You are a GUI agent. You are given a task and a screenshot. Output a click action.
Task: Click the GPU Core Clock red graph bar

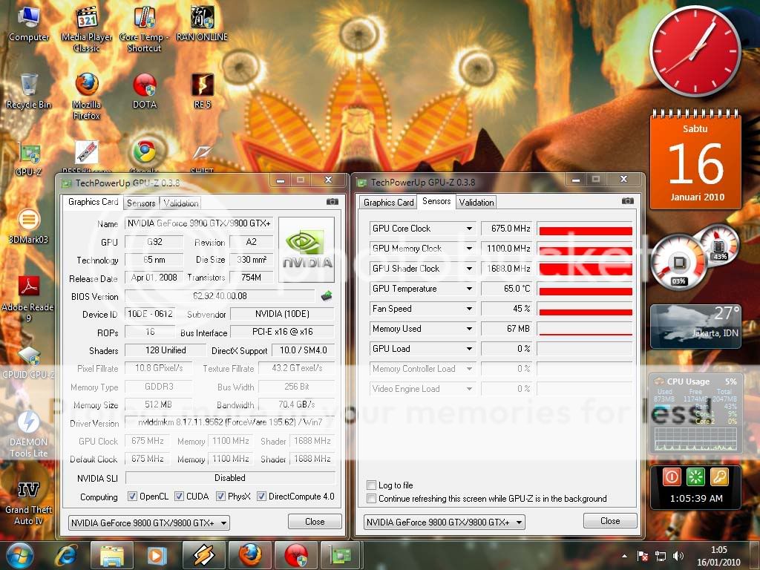click(586, 232)
